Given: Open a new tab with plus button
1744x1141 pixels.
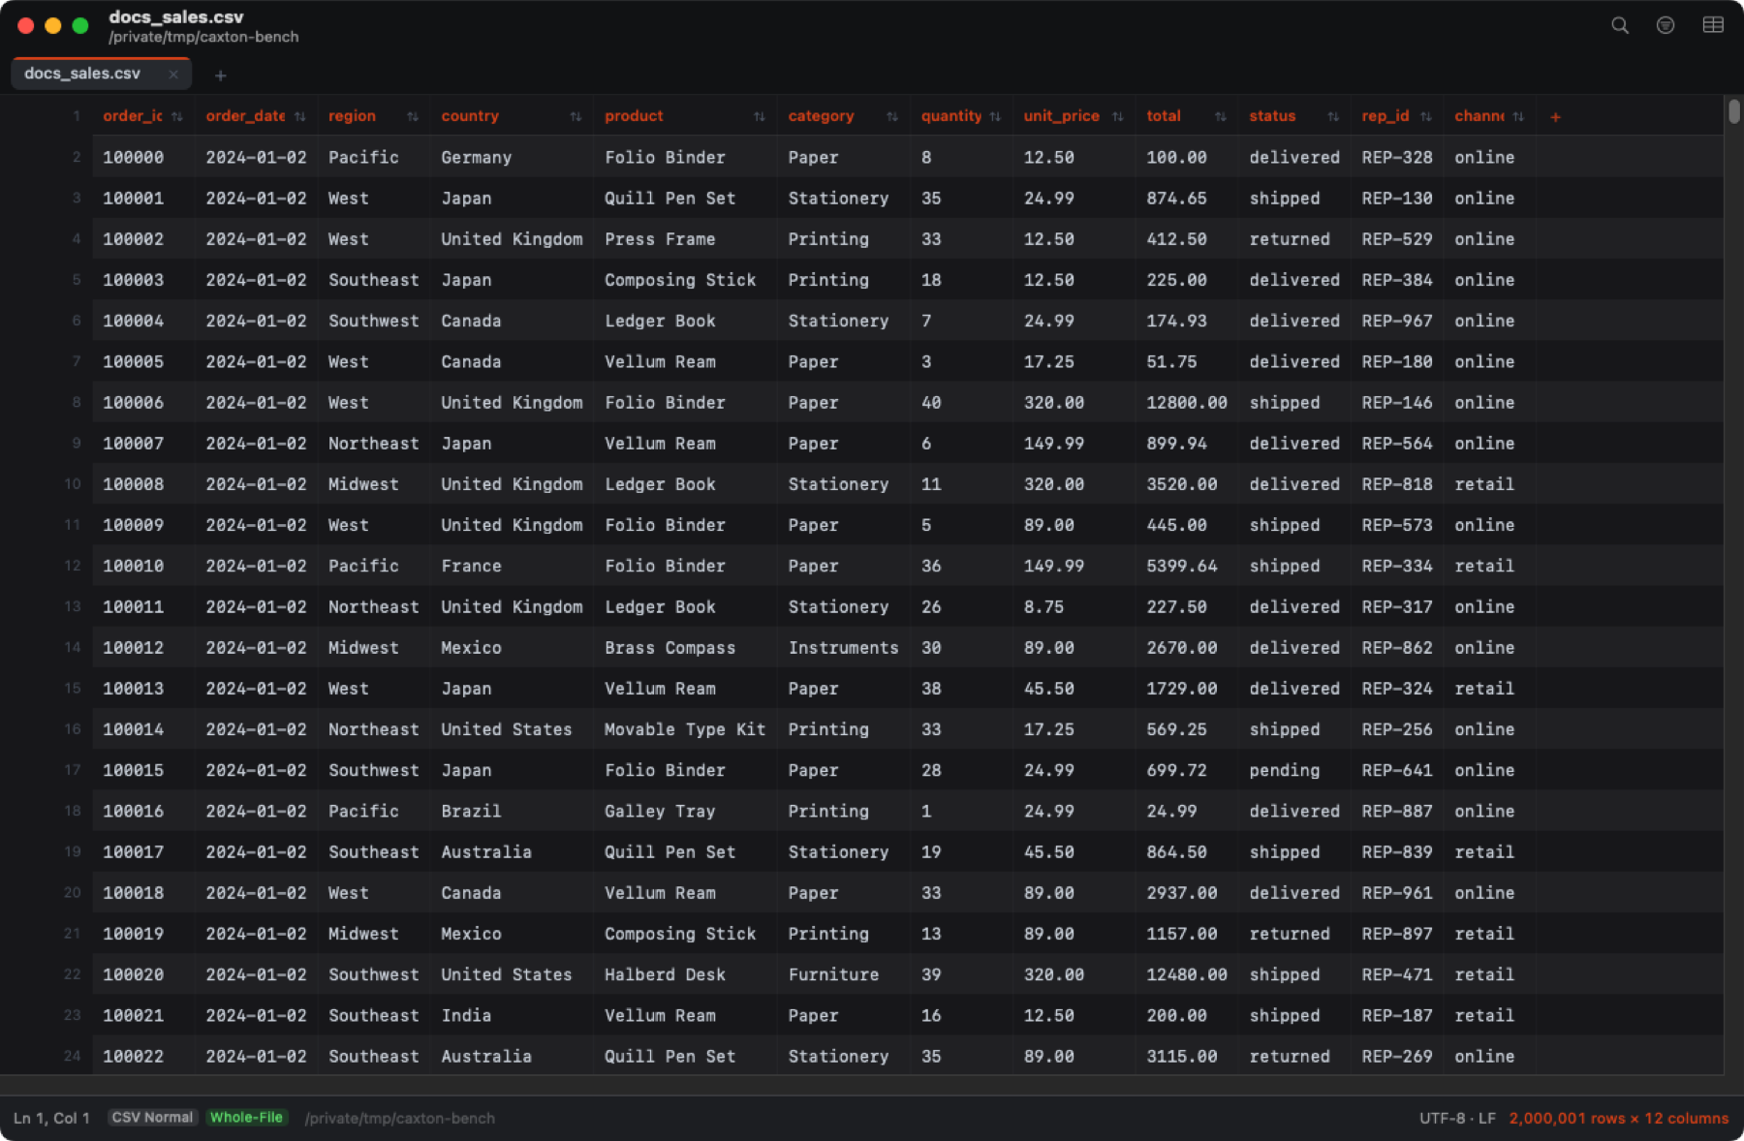Looking at the screenshot, I should pos(221,76).
